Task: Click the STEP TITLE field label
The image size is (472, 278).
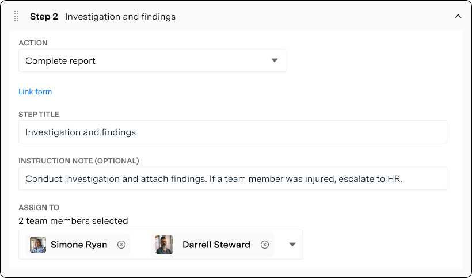Action: pos(39,115)
